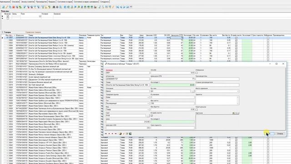Switch to the Списания tab
Viewport: 291px width, 164px height.
click(15, 2)
